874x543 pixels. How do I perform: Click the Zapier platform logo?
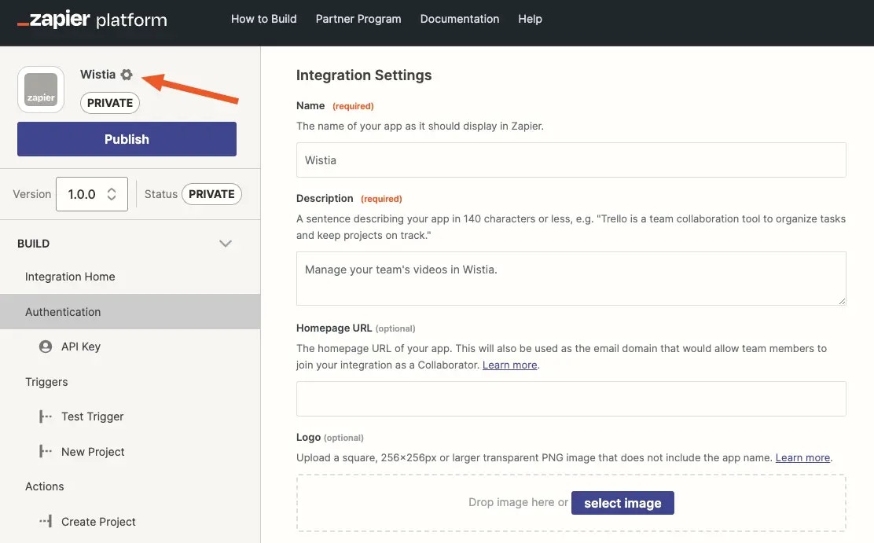pos(92,19)
